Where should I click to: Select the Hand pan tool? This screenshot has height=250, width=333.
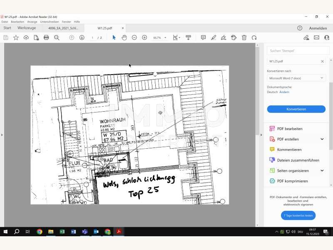pyautogui.click(x=124, y=37)
